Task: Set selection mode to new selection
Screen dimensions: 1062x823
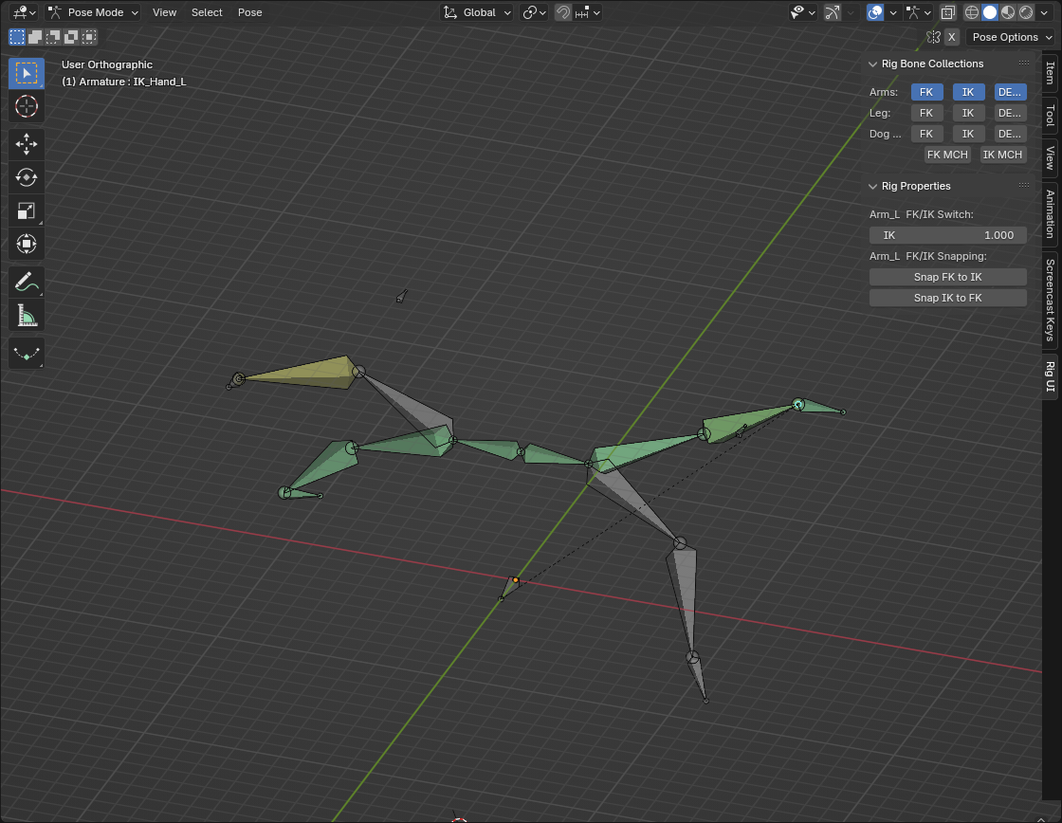Action: tap(17, 37)
